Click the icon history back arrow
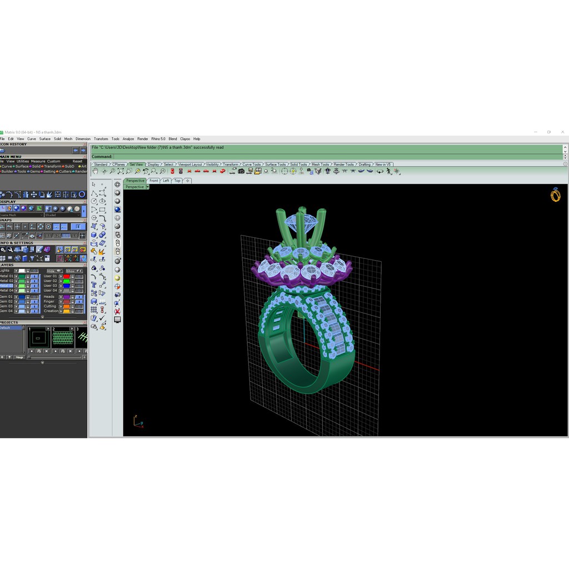 tap(76, 150)
